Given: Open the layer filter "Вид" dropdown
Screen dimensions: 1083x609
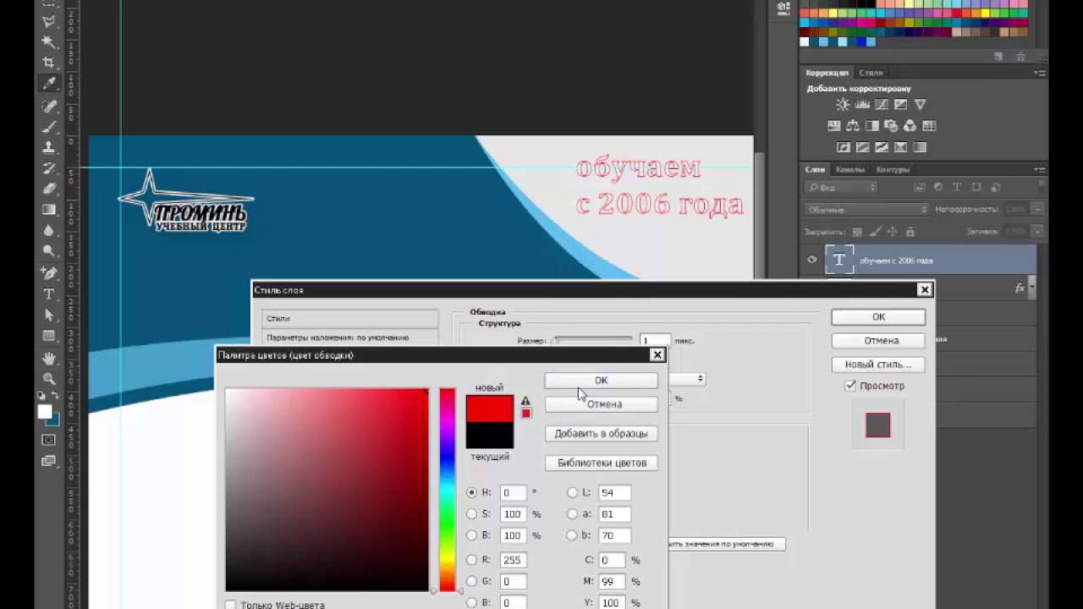Looking at the screenshot, I should coord(840,187).
